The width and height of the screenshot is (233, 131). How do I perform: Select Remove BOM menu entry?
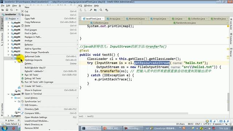[x=50, y=128]
